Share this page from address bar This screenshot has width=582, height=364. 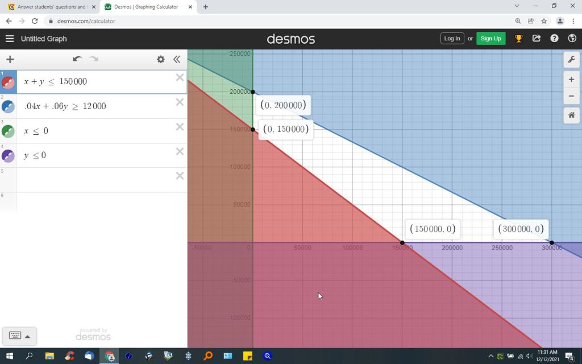tap(531, 21)
